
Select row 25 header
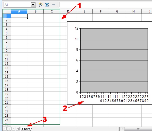click(x=7, y=120)
